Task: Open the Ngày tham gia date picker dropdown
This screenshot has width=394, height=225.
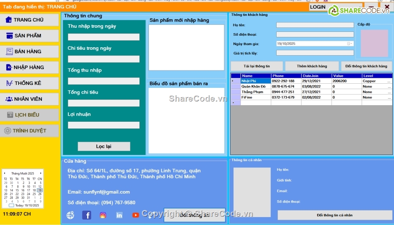Action: point(350,44)
